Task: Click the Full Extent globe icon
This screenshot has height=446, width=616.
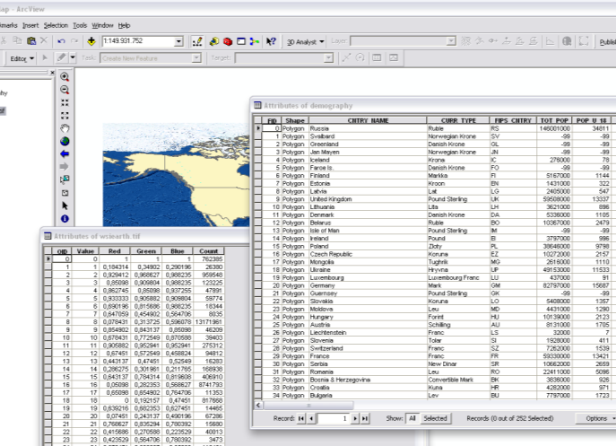Action: [x=65, y=141]
